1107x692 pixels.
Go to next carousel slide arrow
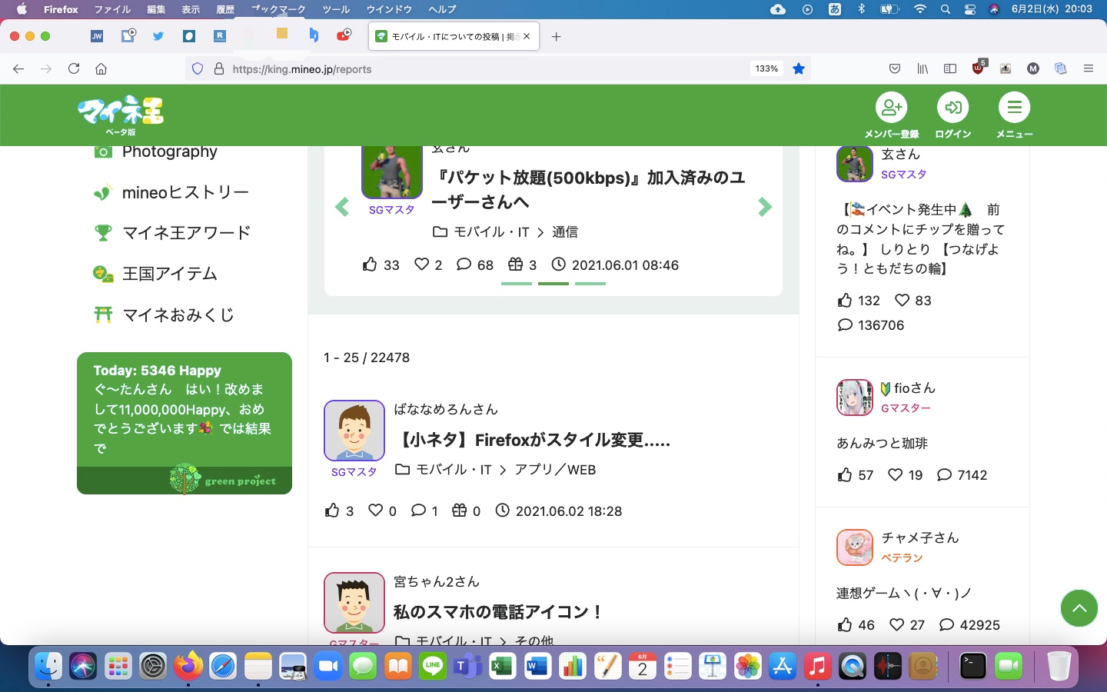tap(764, 207)
